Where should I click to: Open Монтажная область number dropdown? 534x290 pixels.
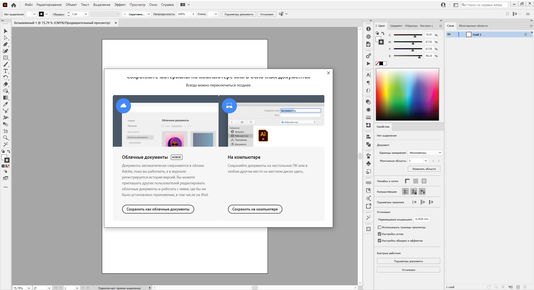coord(426,161)
